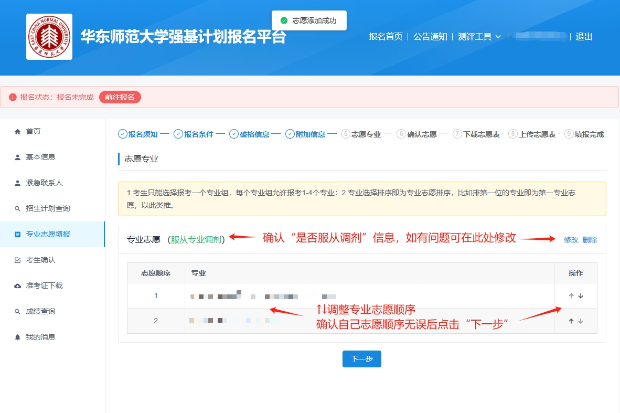The width and height of the screenshot is (620, 413).
Task: Open 报名首页 in the top navigation
Action: tap(386, 37)
